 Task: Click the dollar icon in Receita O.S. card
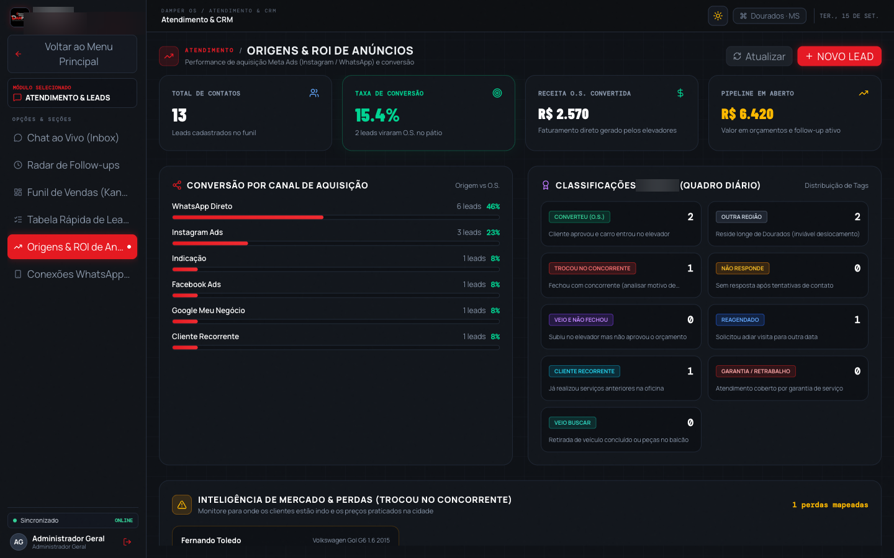(680, 93)
